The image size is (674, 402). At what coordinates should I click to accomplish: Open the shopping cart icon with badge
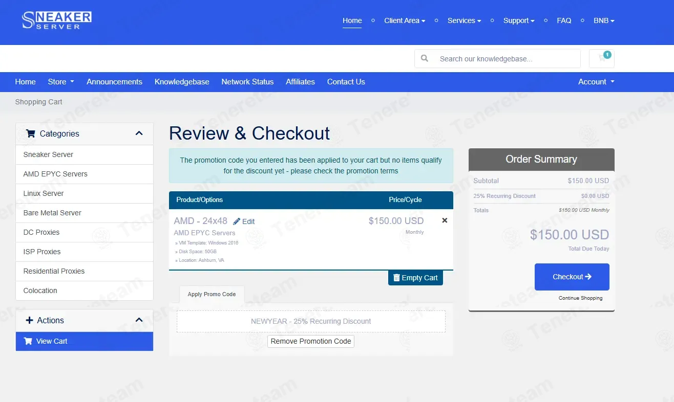click(x=602, y=58)
